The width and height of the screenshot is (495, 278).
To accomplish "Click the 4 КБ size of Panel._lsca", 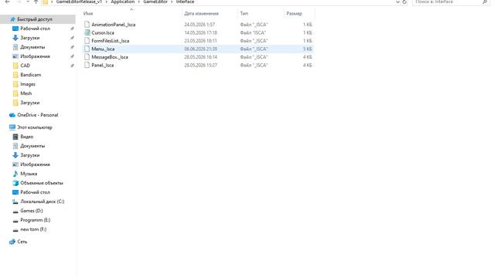I will (308, 65).
